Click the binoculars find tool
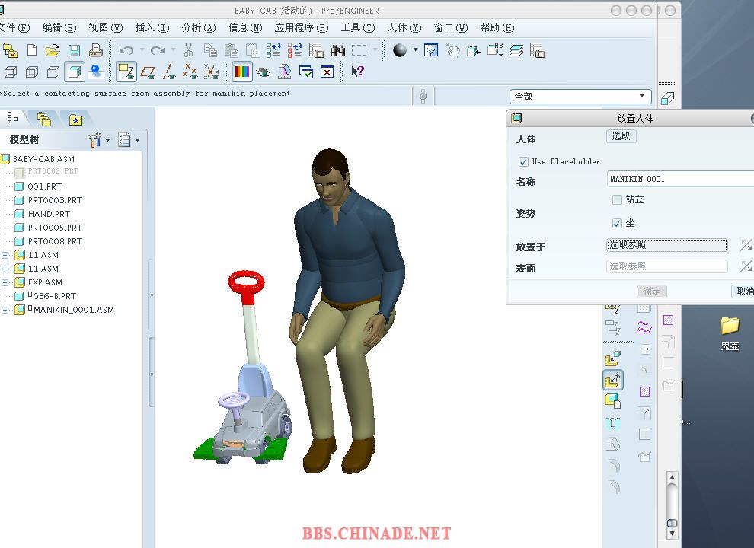The height and width of the screenshot is (548, 754). 338,50
